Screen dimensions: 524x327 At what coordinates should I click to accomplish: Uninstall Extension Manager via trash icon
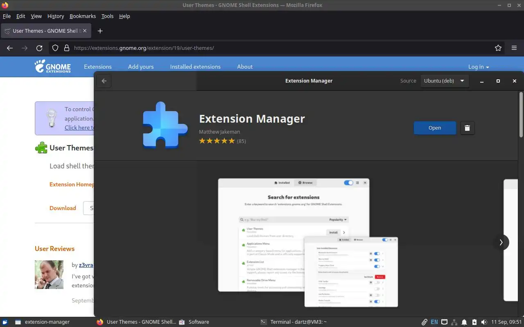(x=467, y=128)
